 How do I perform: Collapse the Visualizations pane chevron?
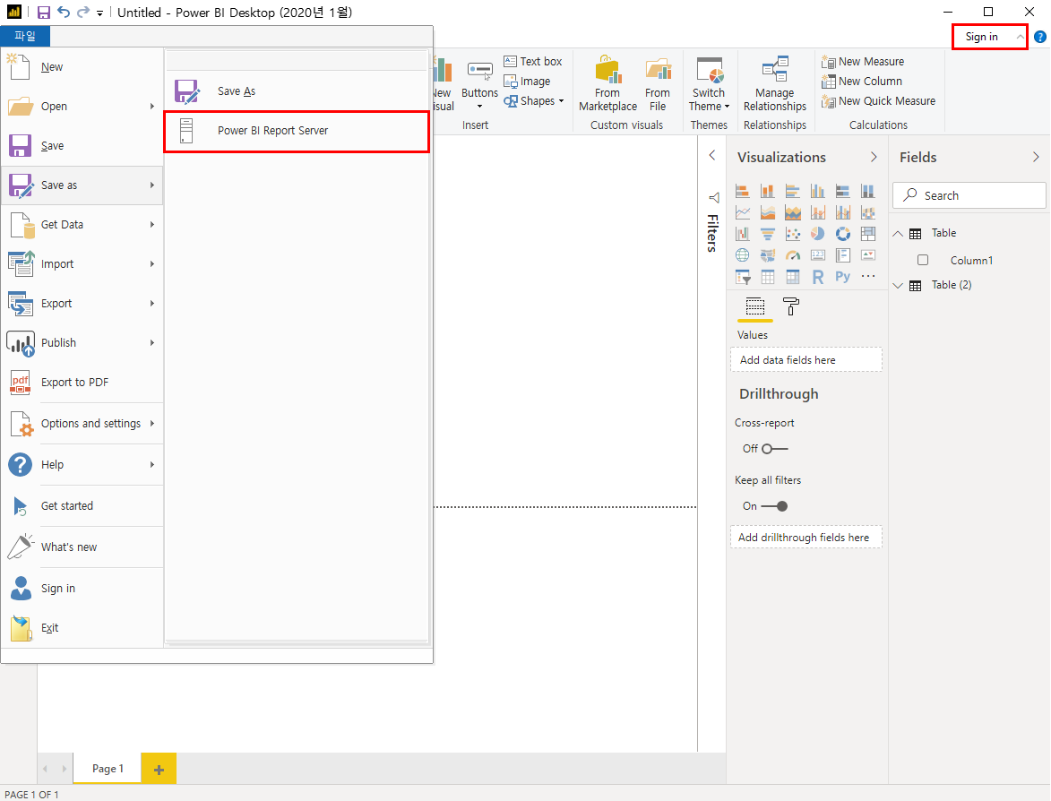pyautogui.click(x=874, y=157)
